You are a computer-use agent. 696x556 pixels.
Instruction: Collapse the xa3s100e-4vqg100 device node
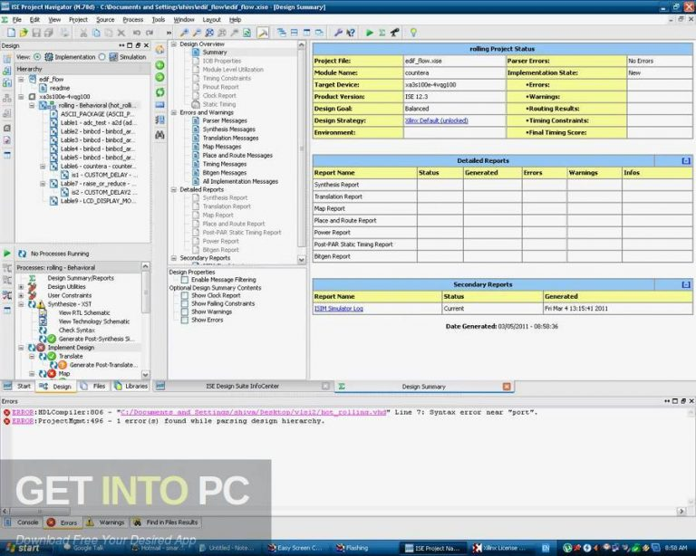point(21,97)
